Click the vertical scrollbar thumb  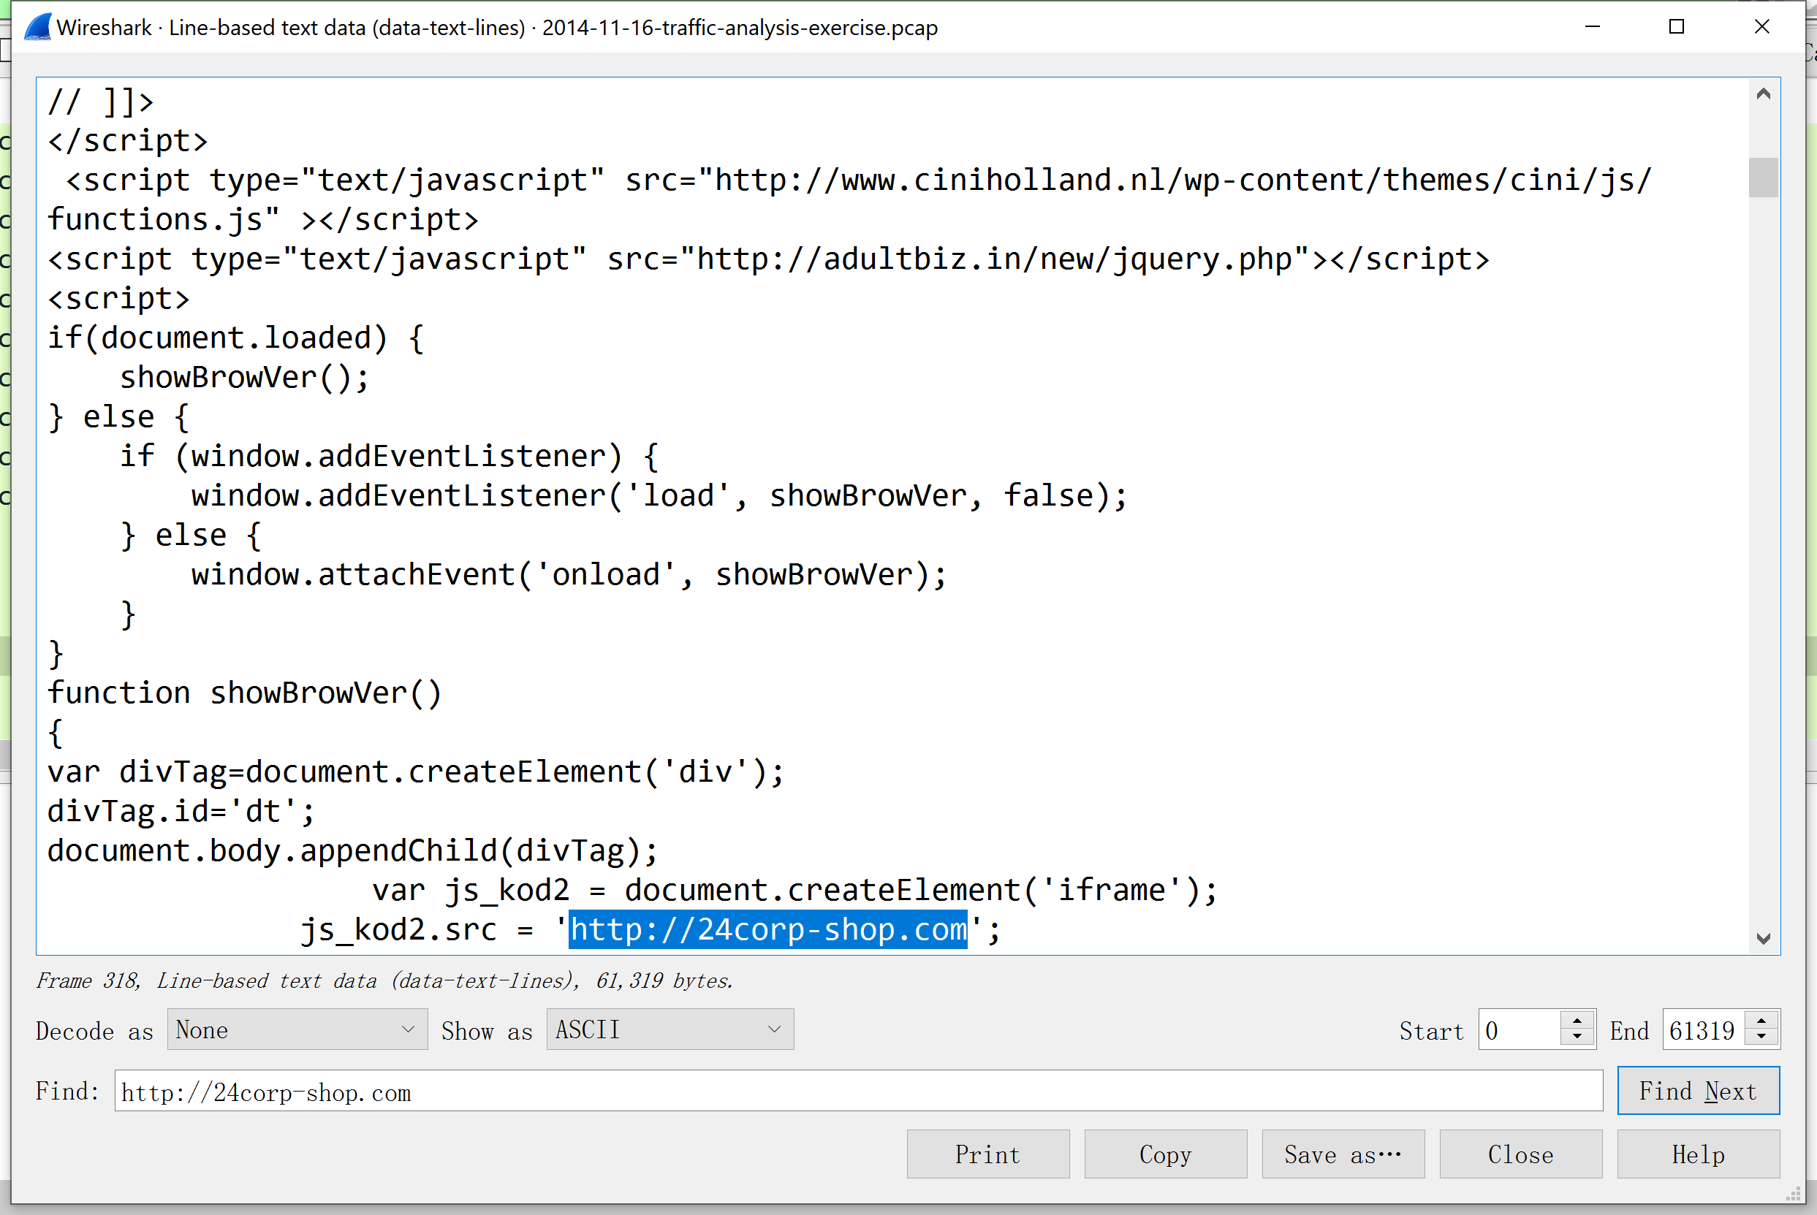pos(1763,178)
